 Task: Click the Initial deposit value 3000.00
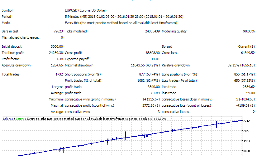pos(56,46)
